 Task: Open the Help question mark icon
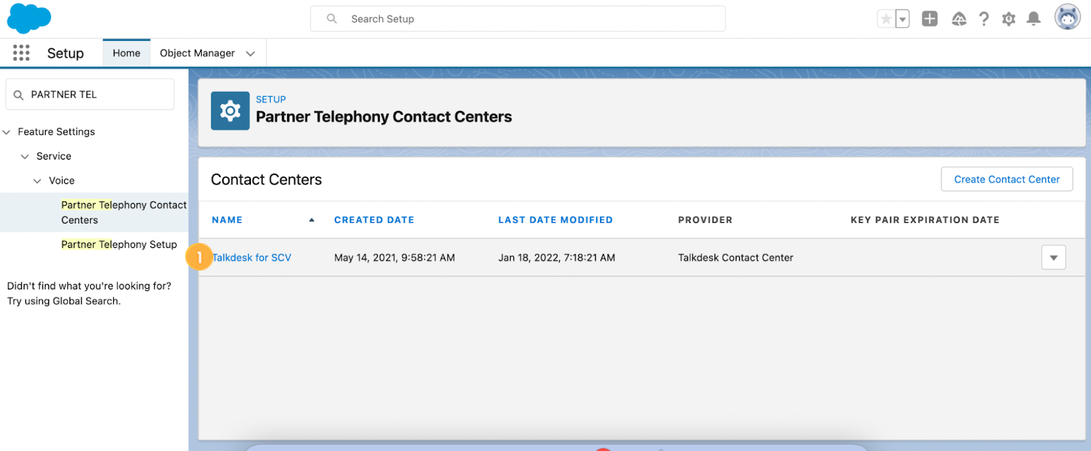(983, 19)
